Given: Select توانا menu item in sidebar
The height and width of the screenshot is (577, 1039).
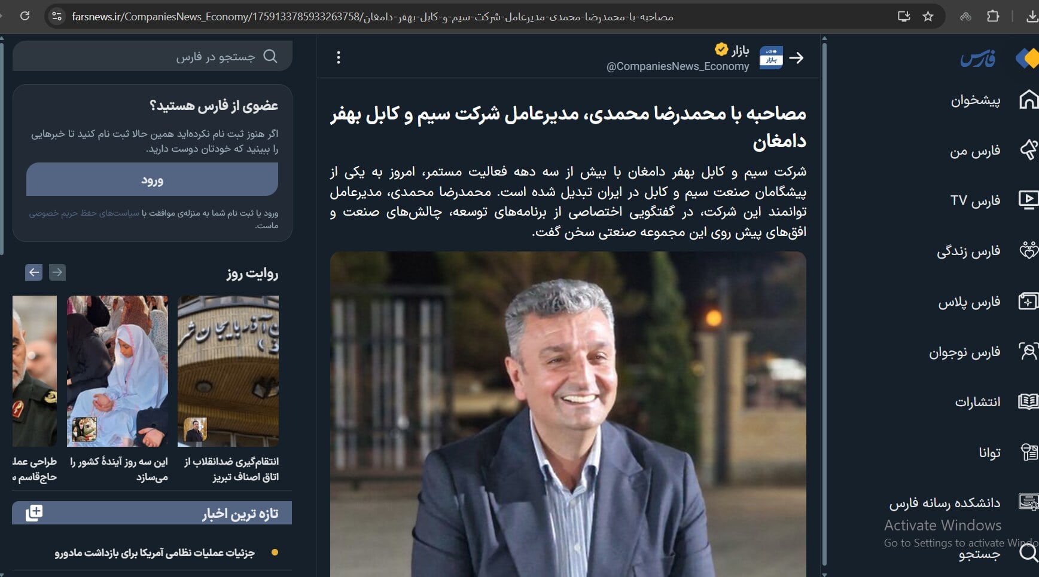Looking at the screenshot, I should (x=989, y=453).
